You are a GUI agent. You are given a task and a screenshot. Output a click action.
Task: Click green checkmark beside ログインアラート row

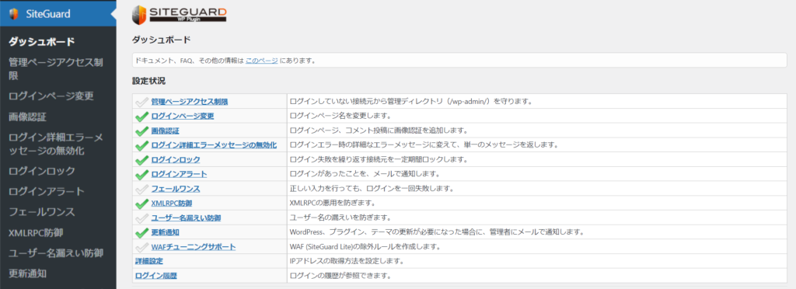(141, 175)
